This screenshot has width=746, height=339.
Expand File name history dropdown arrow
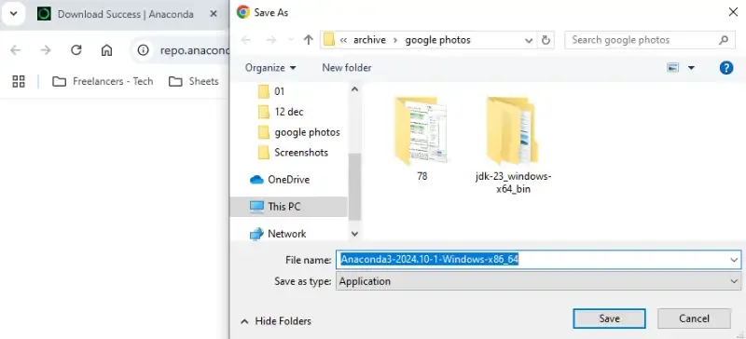[x=734, y=260]
